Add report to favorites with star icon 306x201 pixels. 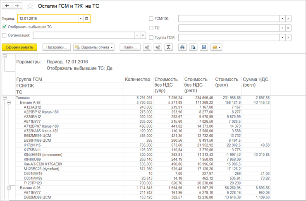click(30, 7)
